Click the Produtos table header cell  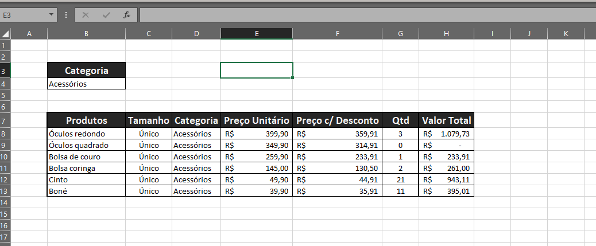point(86,120)
